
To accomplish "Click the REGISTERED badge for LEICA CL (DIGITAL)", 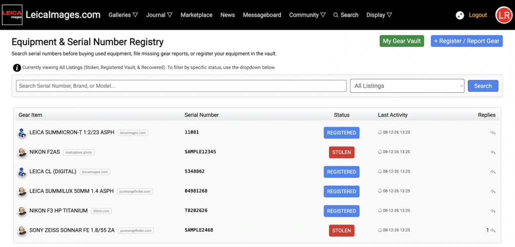I will click(341, 172).
